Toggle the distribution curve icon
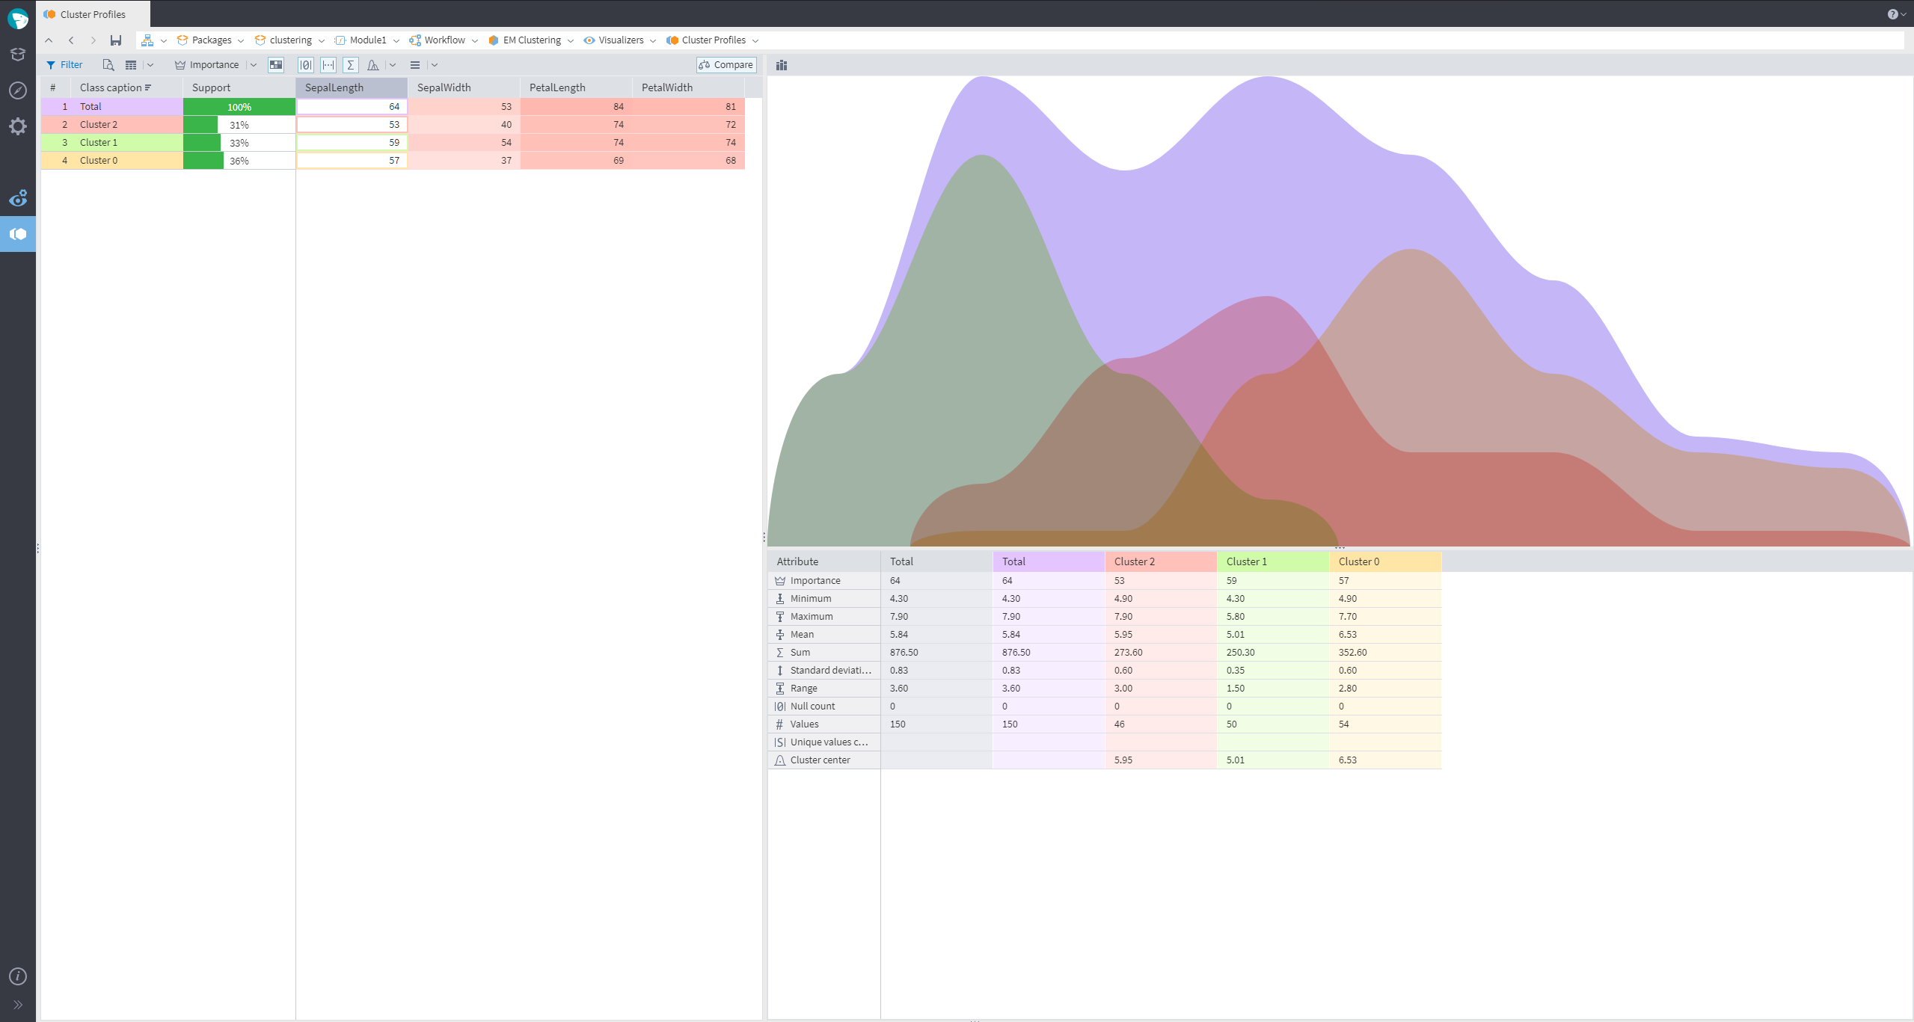1914x1022 pixels. 373,65
